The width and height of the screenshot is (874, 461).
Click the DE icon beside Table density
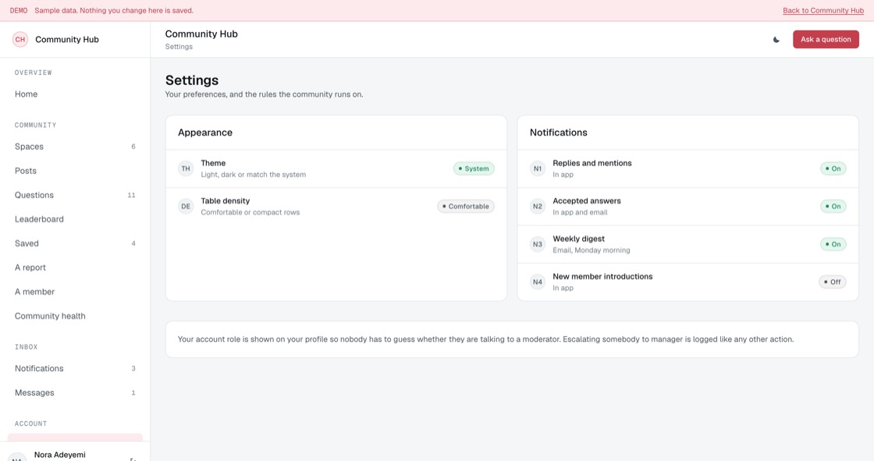(186, 206)
